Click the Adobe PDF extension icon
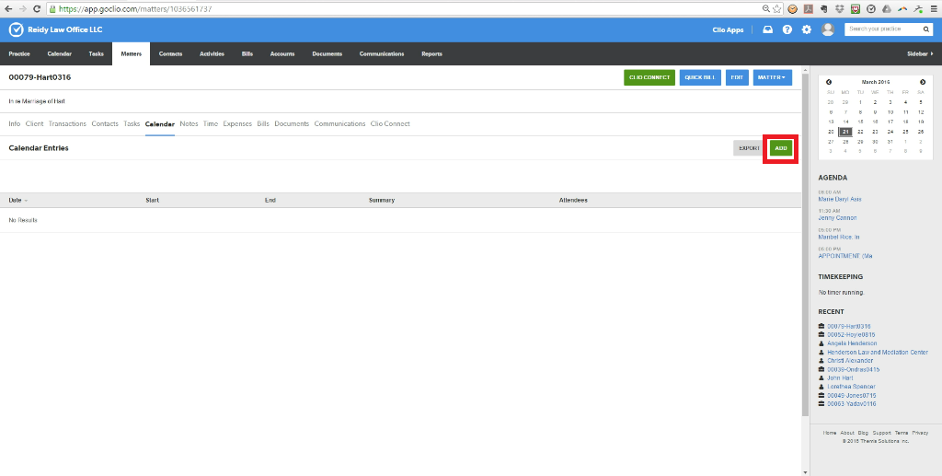Viewport: 942px width, 476px height. [x=809, y=9]
